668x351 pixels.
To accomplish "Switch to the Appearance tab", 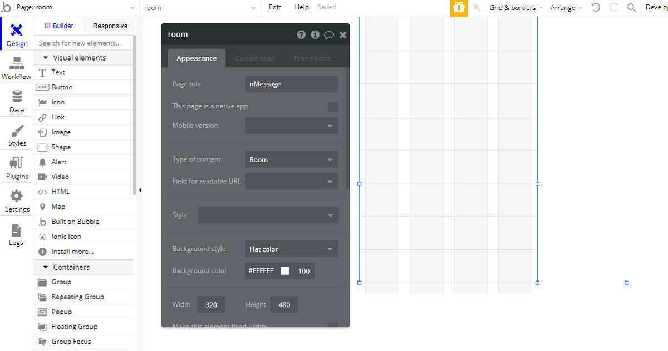I will (197, 58).
